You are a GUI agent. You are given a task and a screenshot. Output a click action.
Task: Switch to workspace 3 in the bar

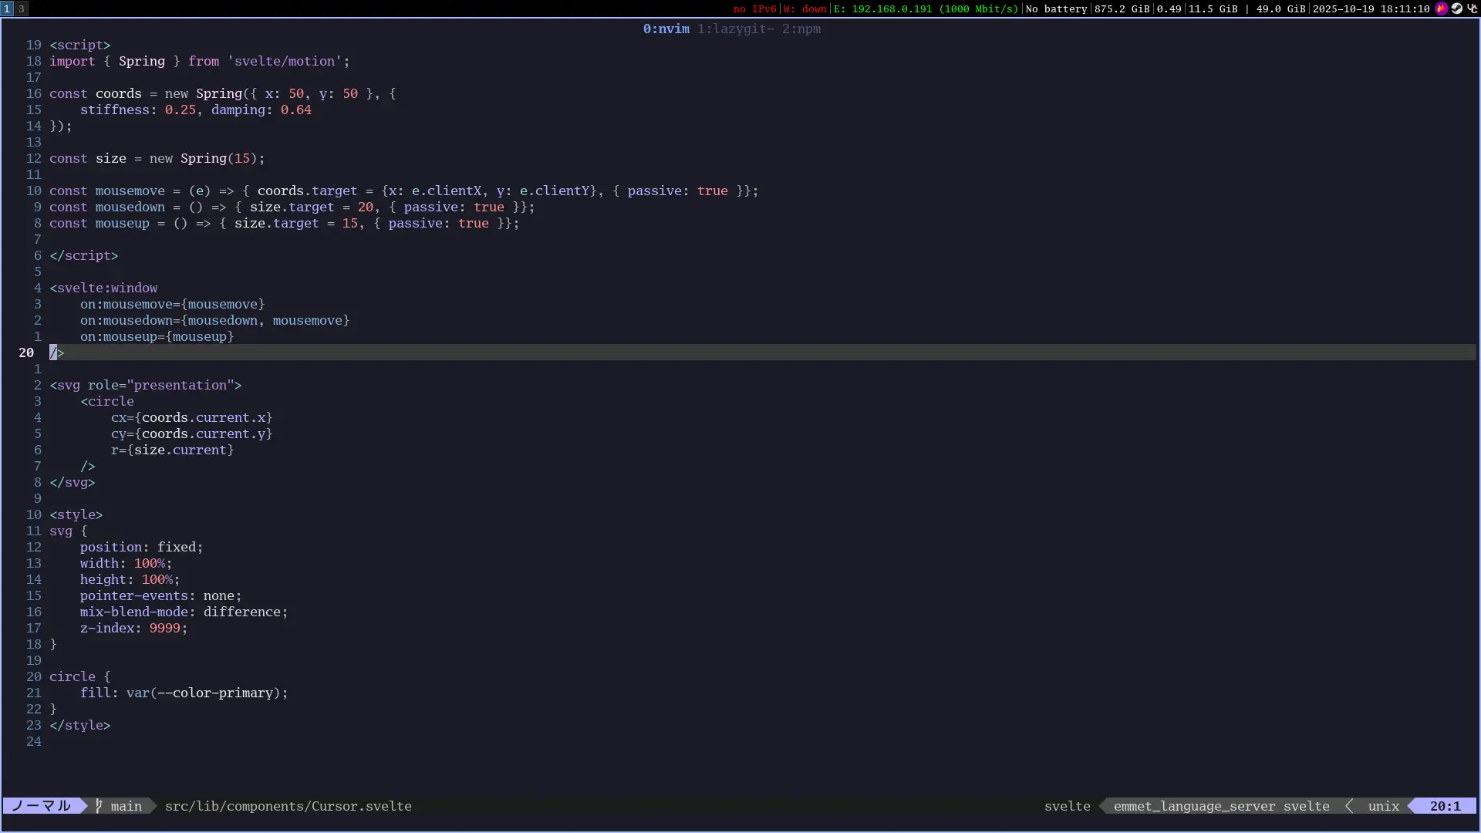22,8
